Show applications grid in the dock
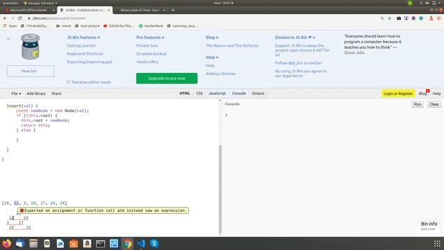 [x=437, y=244]
